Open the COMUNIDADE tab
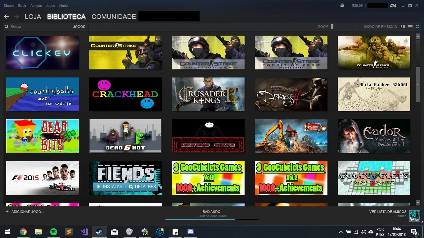 pyautogui.click(x=114, y=17)
